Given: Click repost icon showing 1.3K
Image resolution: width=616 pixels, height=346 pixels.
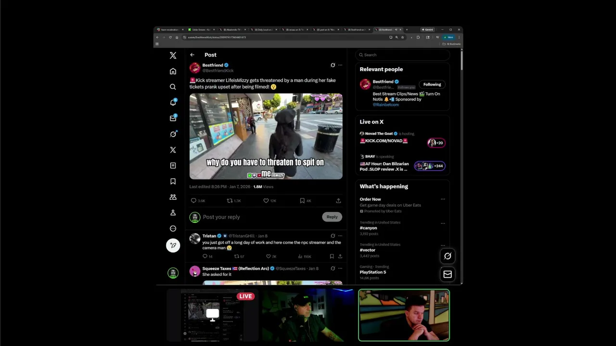Looking at the screenshot, I should [230, 200].
